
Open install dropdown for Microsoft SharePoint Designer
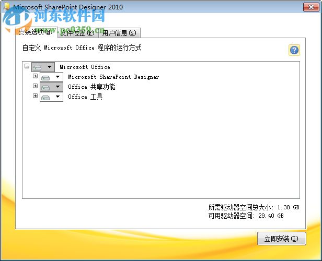pyautogui.click(x=51, y=77)
